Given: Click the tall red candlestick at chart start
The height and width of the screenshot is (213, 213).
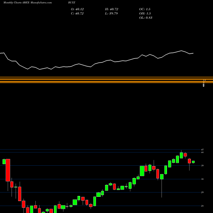Looking at the screenshot, I should click(x=8, y=170).
